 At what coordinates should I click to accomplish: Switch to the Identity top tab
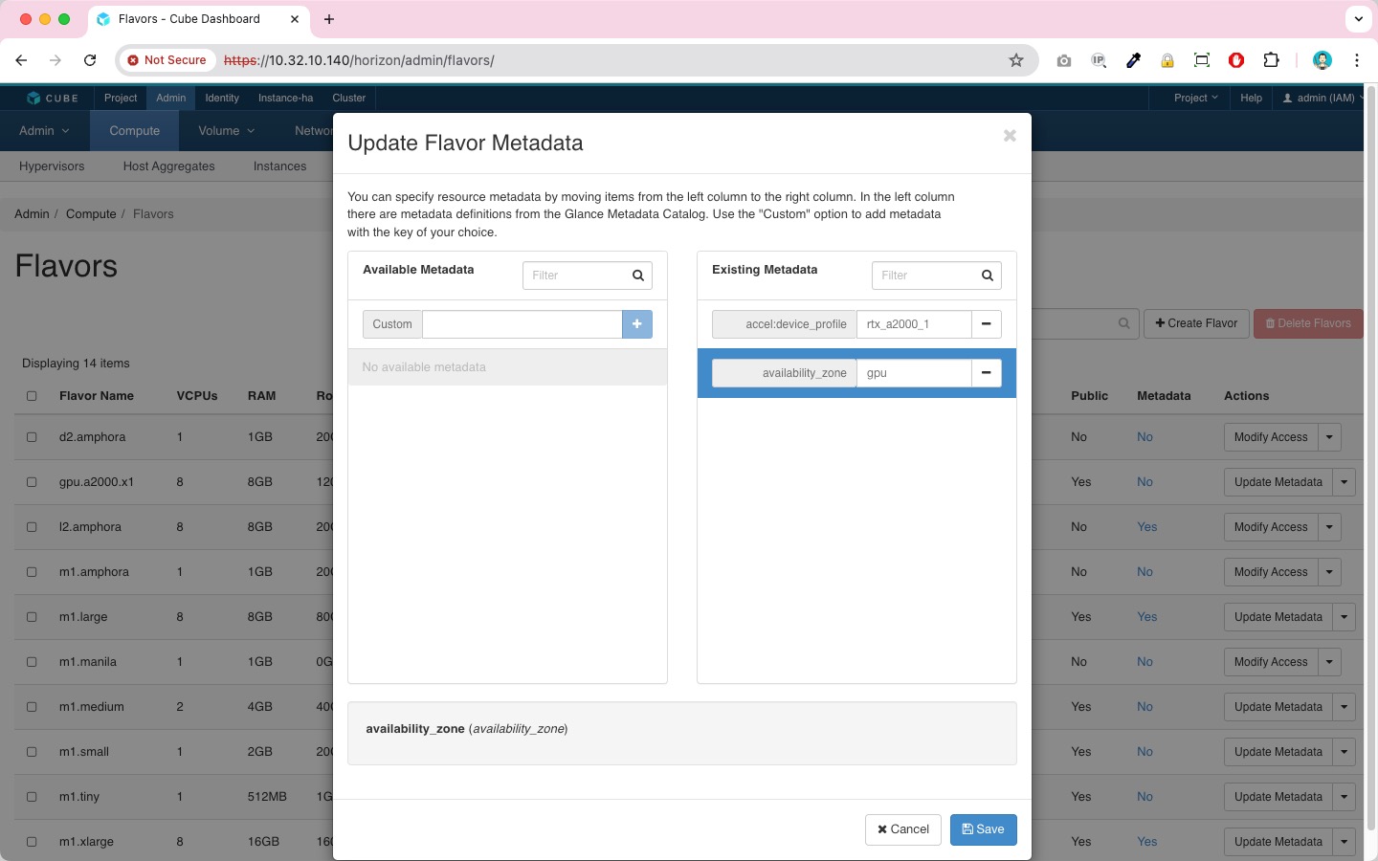tap(222, 98)
